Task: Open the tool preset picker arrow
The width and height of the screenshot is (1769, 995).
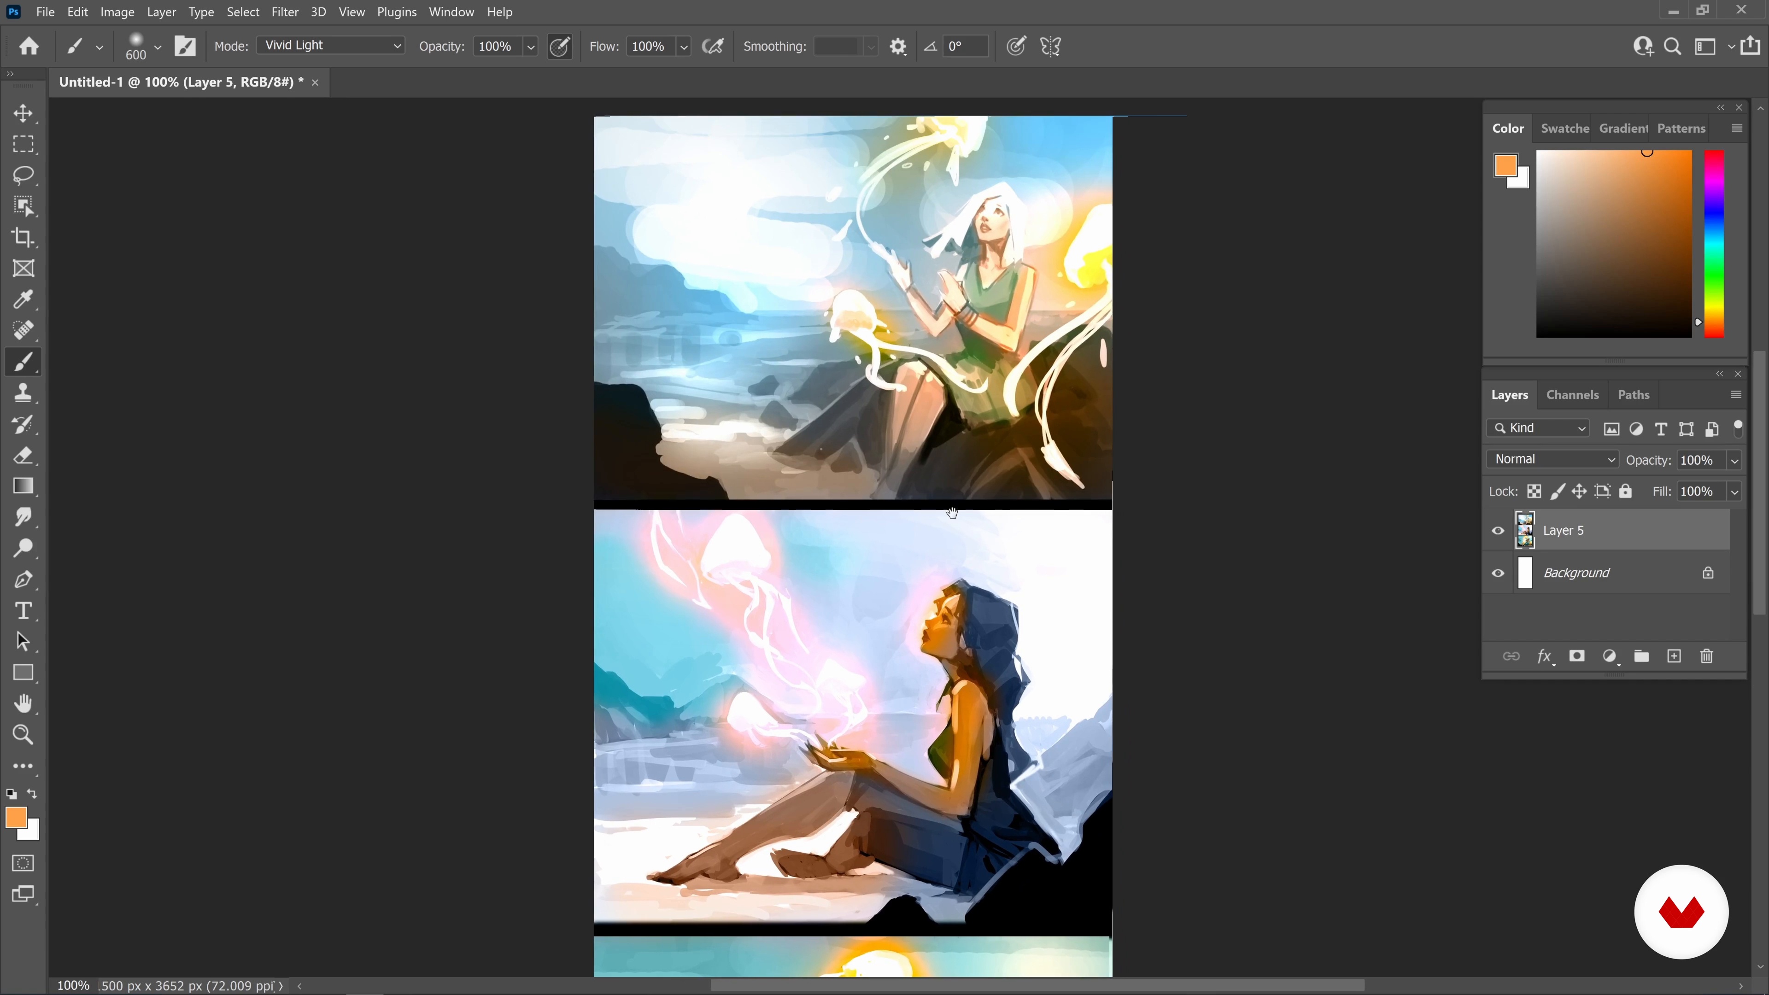Action: (99, 47)
